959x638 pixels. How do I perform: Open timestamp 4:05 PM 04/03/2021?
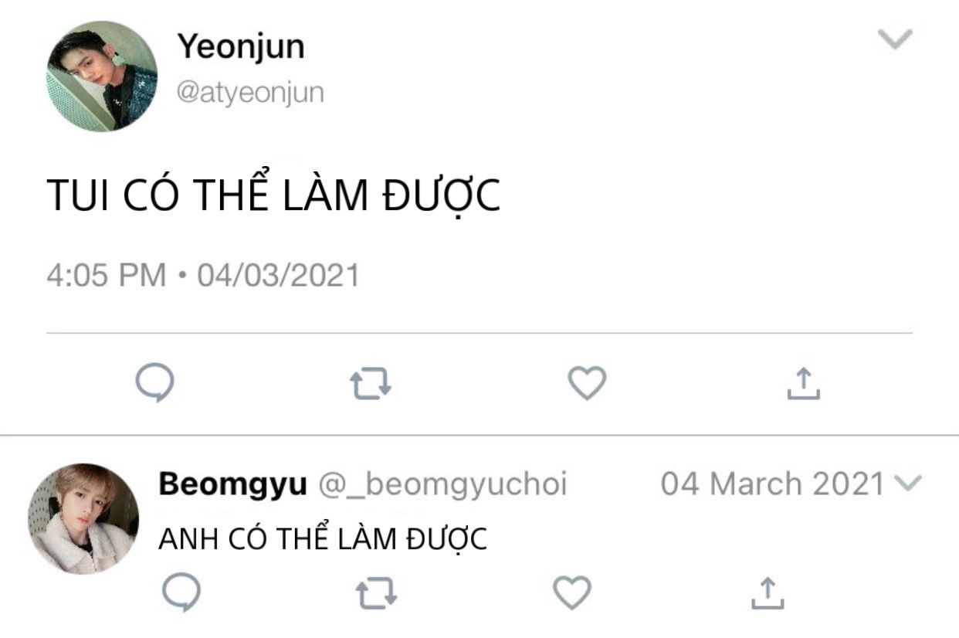(203, 275)
